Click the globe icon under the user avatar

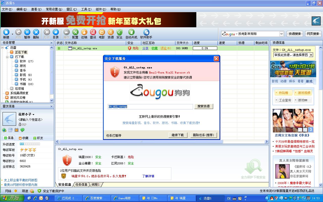click(4, 130)
